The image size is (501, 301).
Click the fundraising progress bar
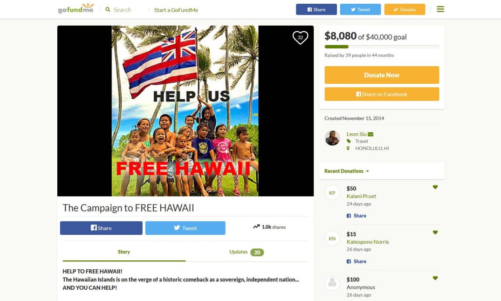382,47
